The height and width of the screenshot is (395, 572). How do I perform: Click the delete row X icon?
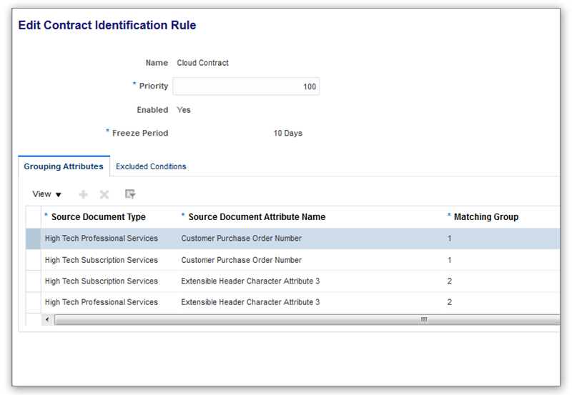click(x=104, y=194)
